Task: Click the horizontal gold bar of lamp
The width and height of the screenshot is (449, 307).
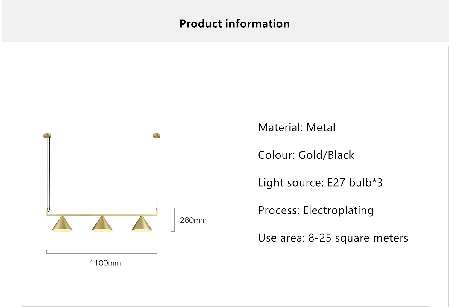Action: pos(102,215)
